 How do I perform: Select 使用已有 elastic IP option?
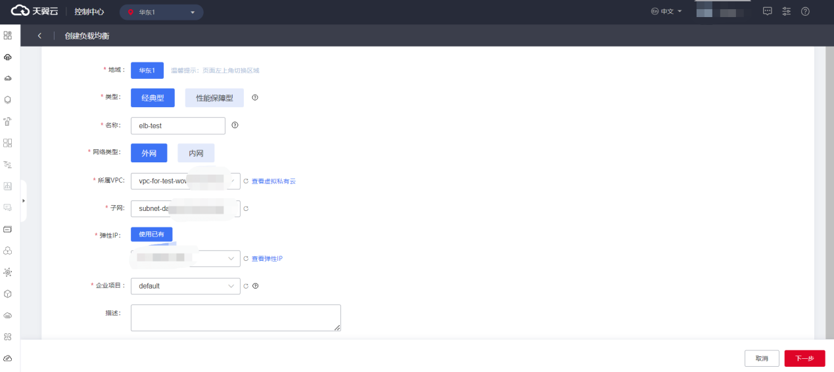(152, 234)
